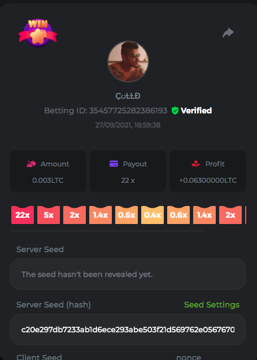Click the Verified label text
Viewport: 257px width, 360px height.
pos(197,111)
